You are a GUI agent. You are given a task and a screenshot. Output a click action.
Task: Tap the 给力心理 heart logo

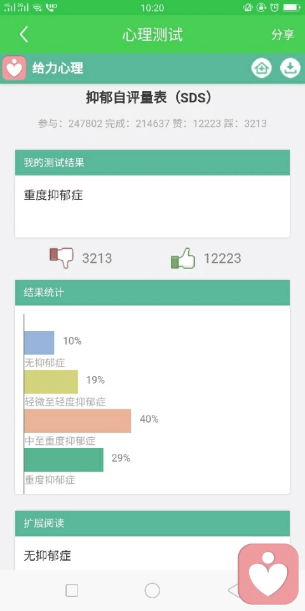click(15, 68)
